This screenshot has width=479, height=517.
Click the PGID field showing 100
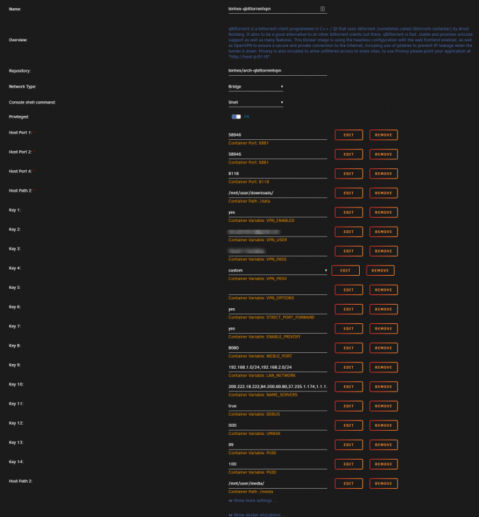pyautogui.click(x=278, y=464)
